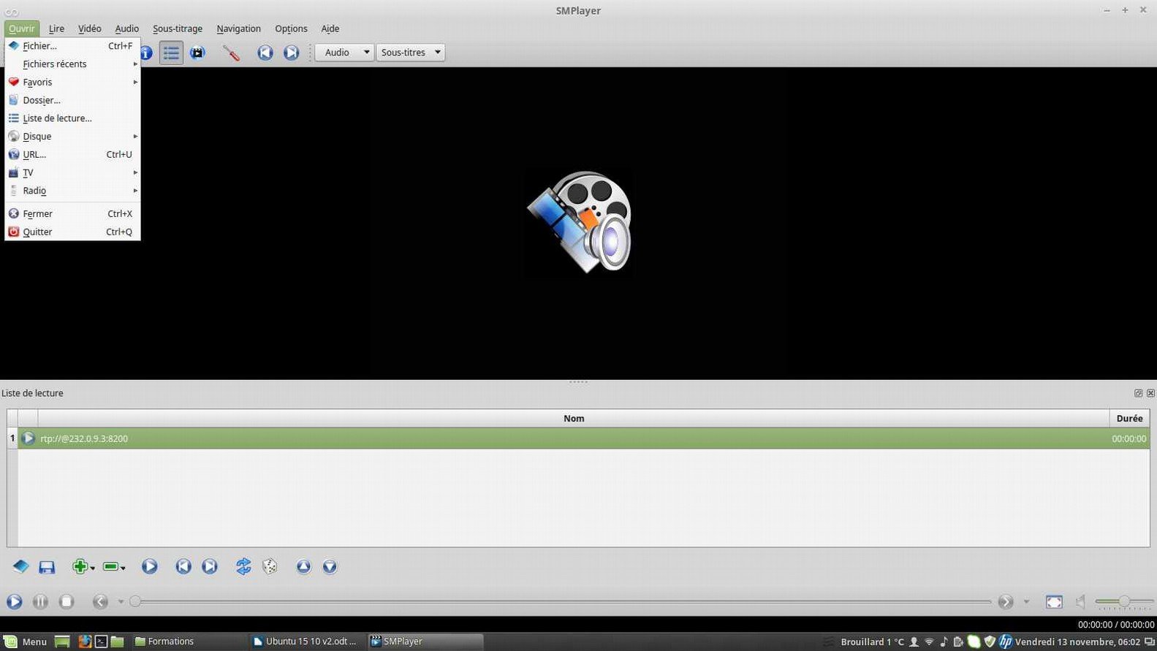Toggle fullscreen mode icon
Image resolution: width=1157 pixels, height=651 pixels.
(x=1054, y=601)
